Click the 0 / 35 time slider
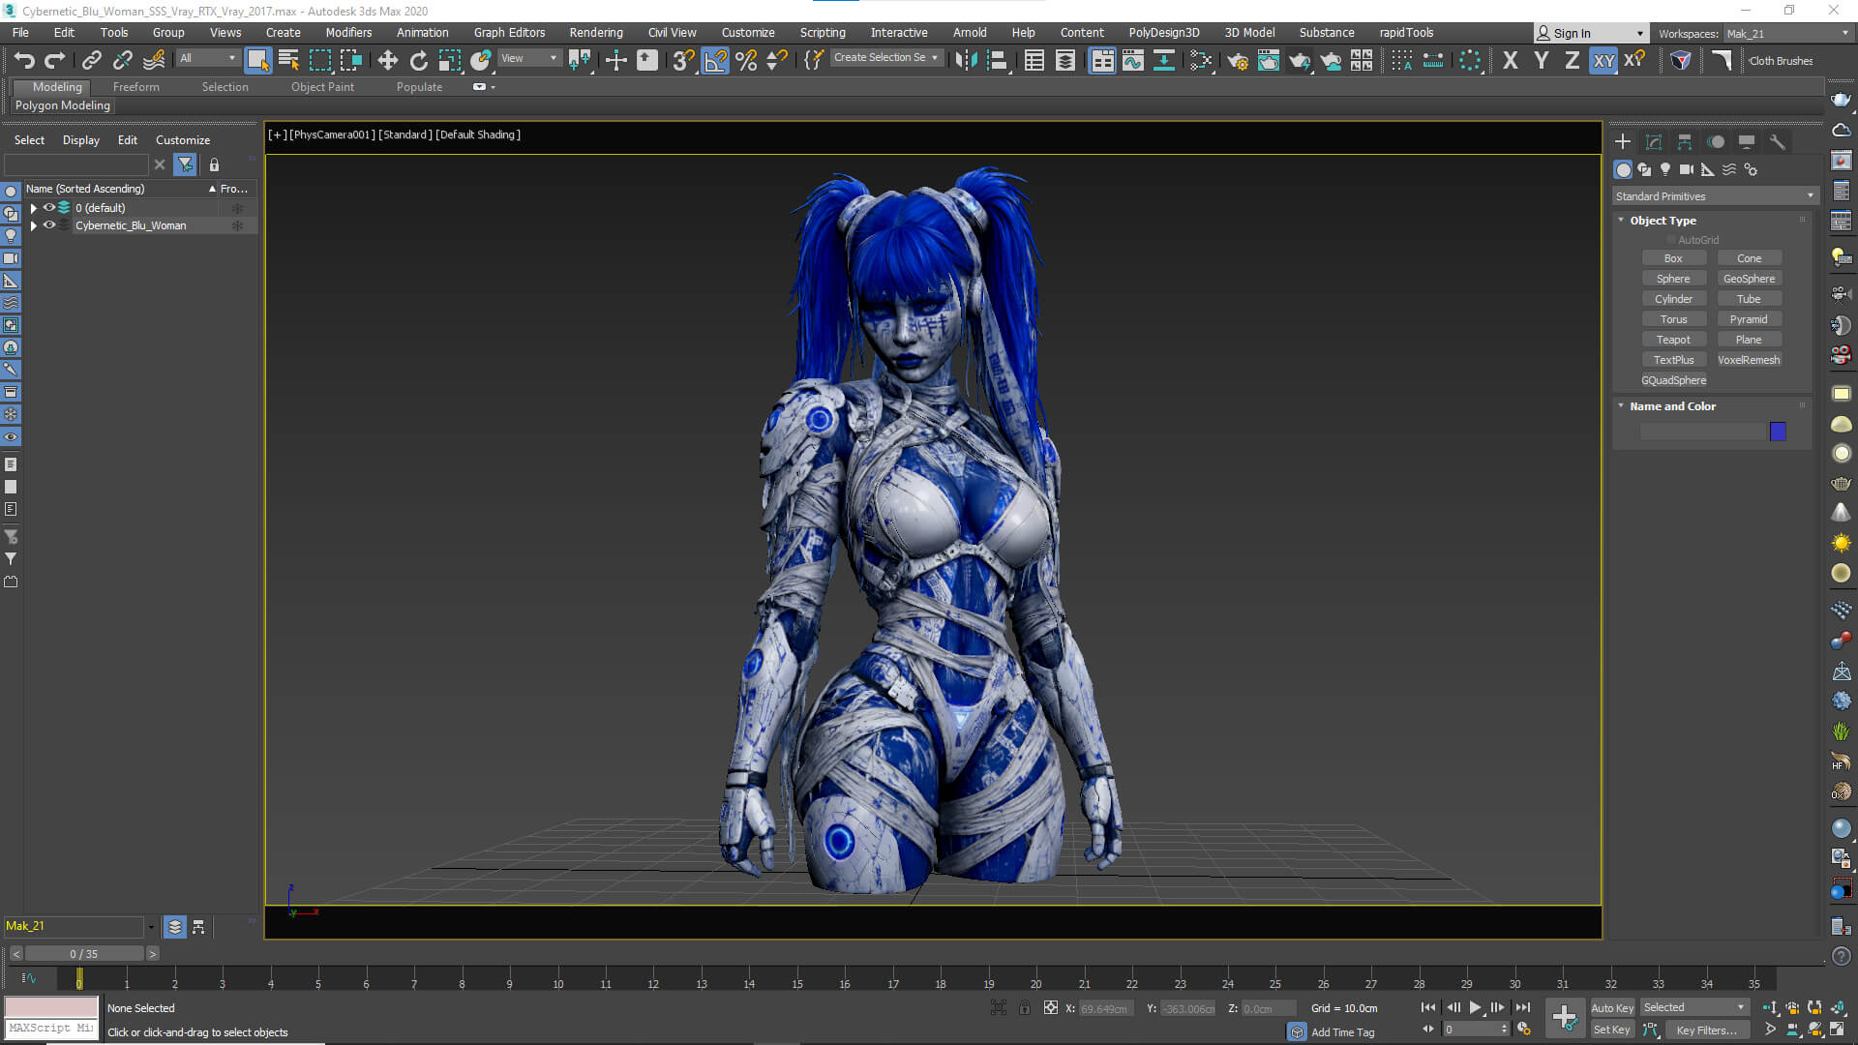 tap(84, 954)
